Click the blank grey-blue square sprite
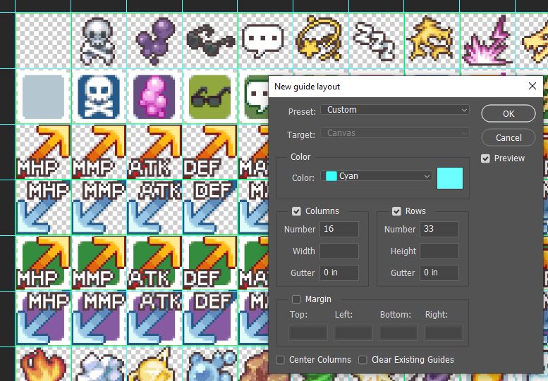This screenshot has width=548, height=381. [43, 96]
